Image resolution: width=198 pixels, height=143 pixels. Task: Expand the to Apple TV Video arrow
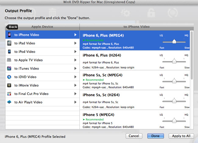[75, 60]
